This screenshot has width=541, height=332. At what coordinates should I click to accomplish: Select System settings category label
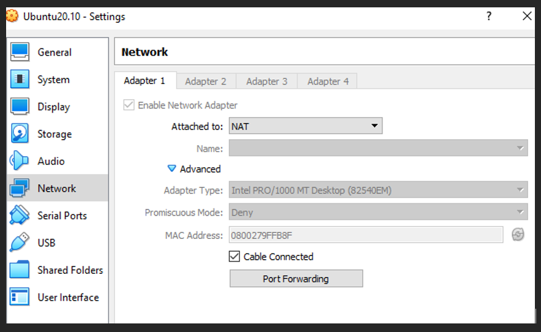(x=53, y=80)
